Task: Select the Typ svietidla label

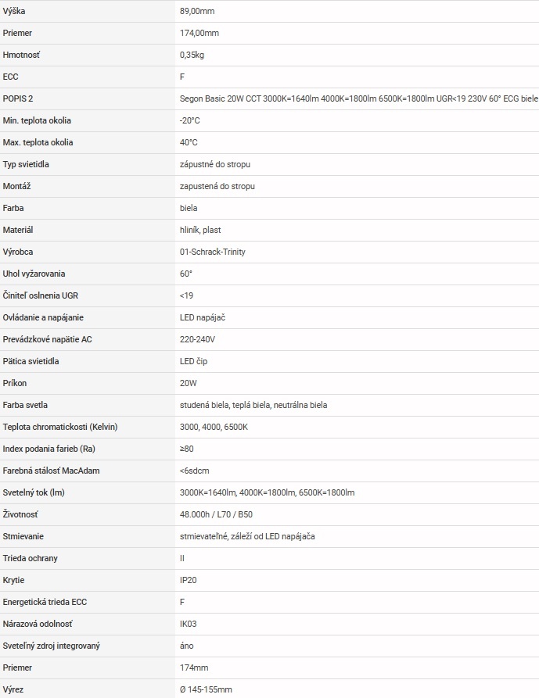Action: 31,165
